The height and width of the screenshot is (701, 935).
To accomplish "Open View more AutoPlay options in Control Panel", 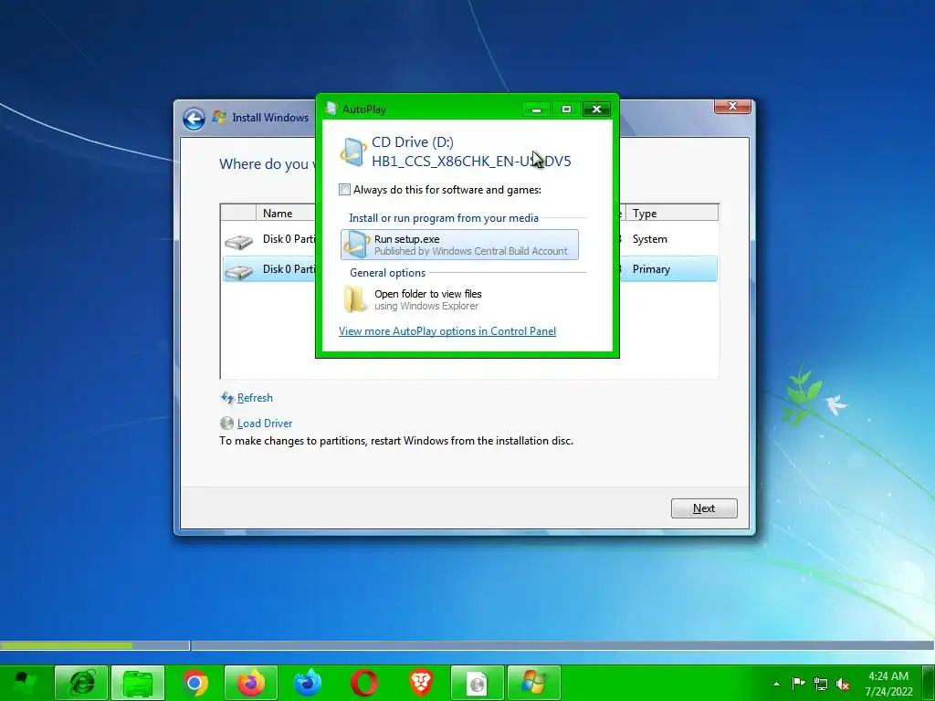I will (447, 331).
